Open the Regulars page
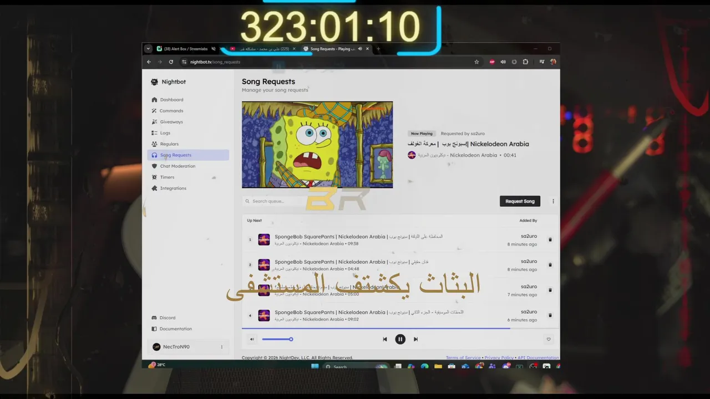Image resolution: width=710 pixels, height=399 pixels. point(188,144)
